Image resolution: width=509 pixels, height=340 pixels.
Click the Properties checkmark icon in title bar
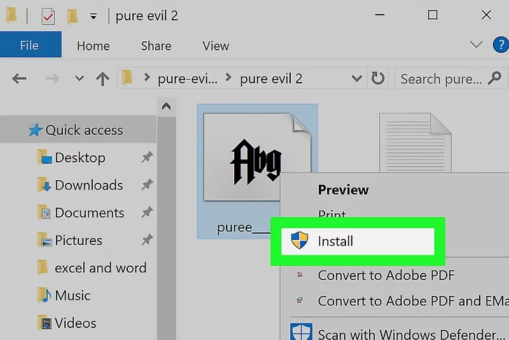[48, 15]
